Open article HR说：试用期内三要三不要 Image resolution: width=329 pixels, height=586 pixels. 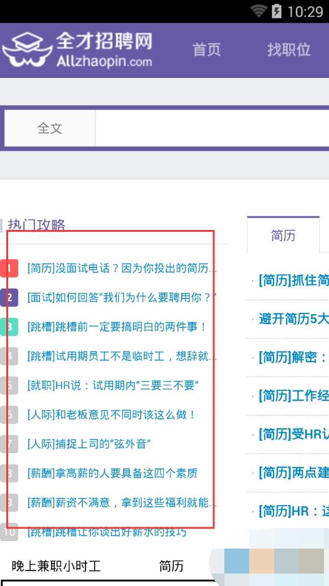click(113, 385)
